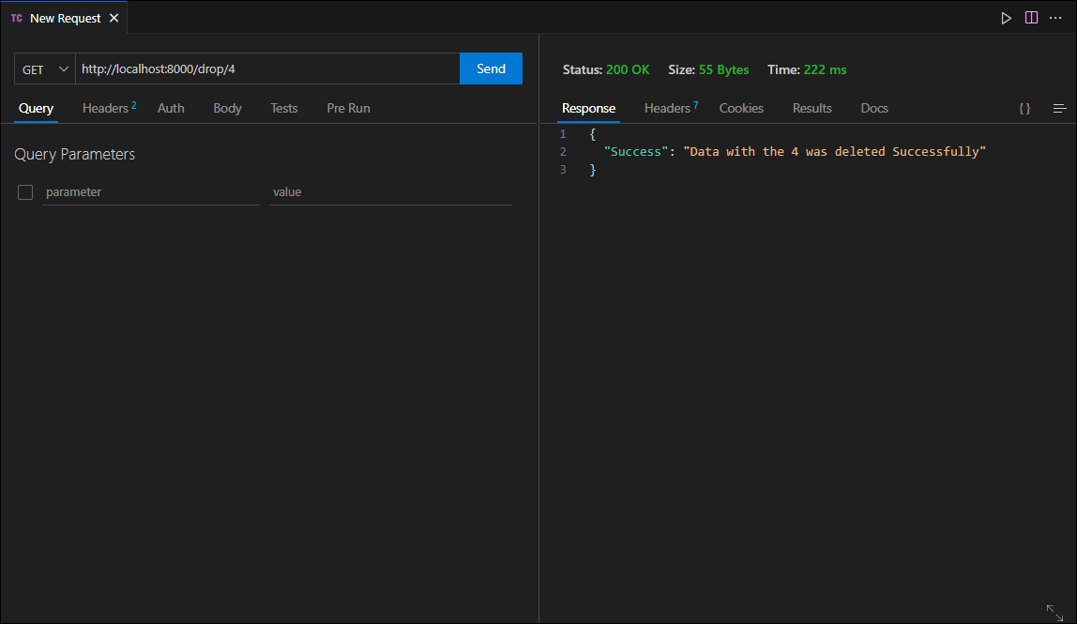Click the '55 Bytes' size value
1077x624 pixels.
(724, 69)
